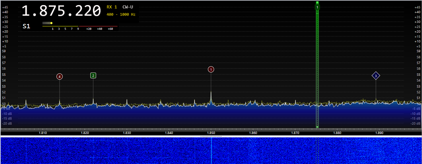This screenshot has height=164, width=422.
Task: Click the blue diamond marker 3
Action: tap(376, 76)
